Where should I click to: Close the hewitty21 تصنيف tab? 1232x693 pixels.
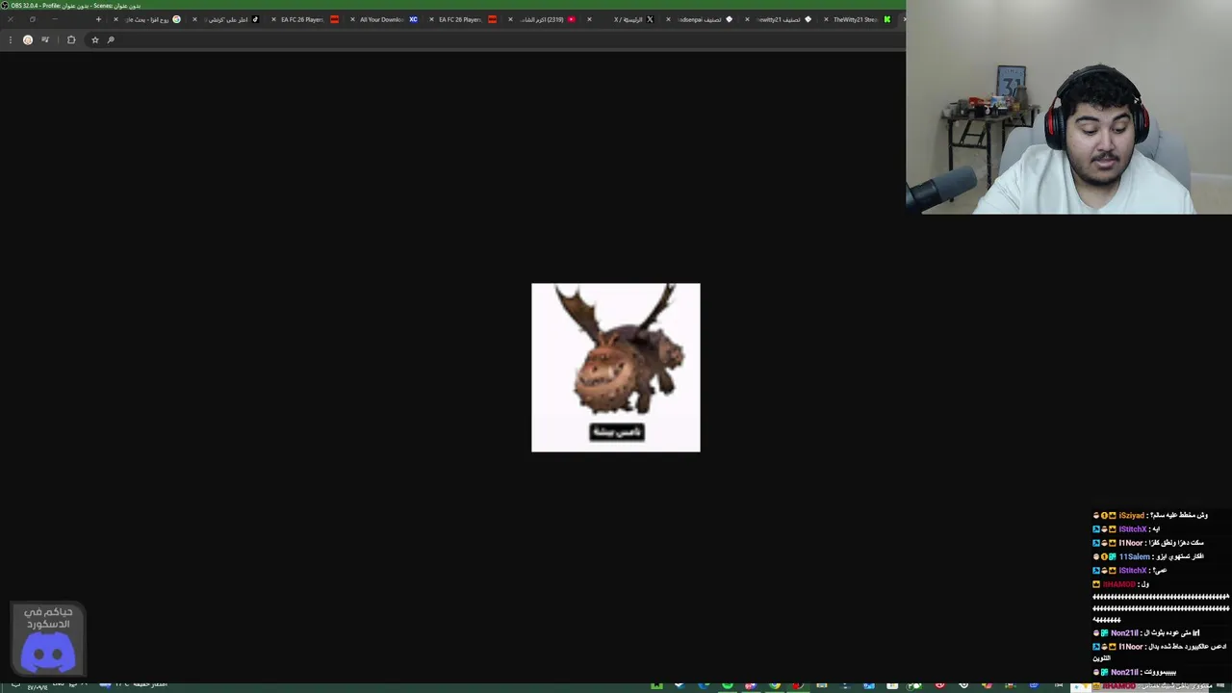point(747,19)
